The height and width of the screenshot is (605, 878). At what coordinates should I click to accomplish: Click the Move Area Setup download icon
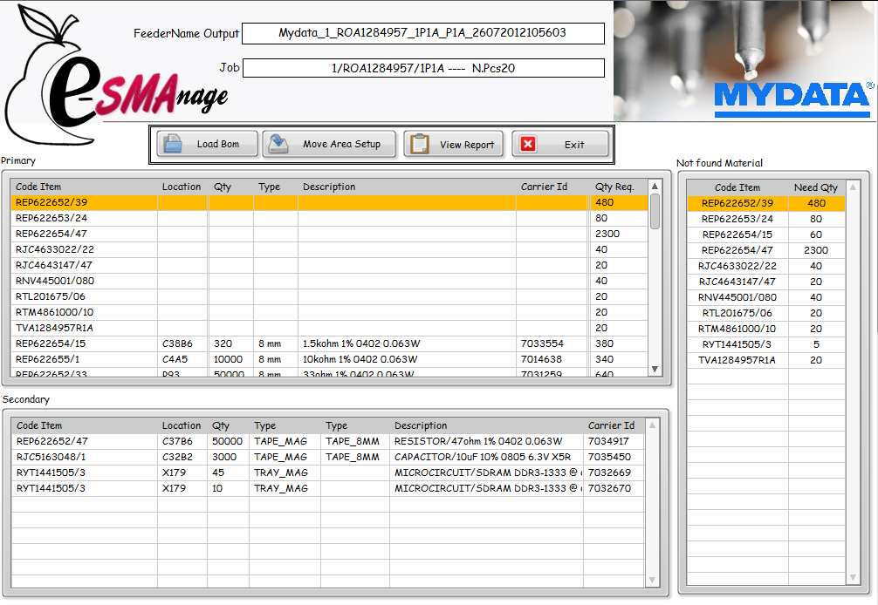278,144
